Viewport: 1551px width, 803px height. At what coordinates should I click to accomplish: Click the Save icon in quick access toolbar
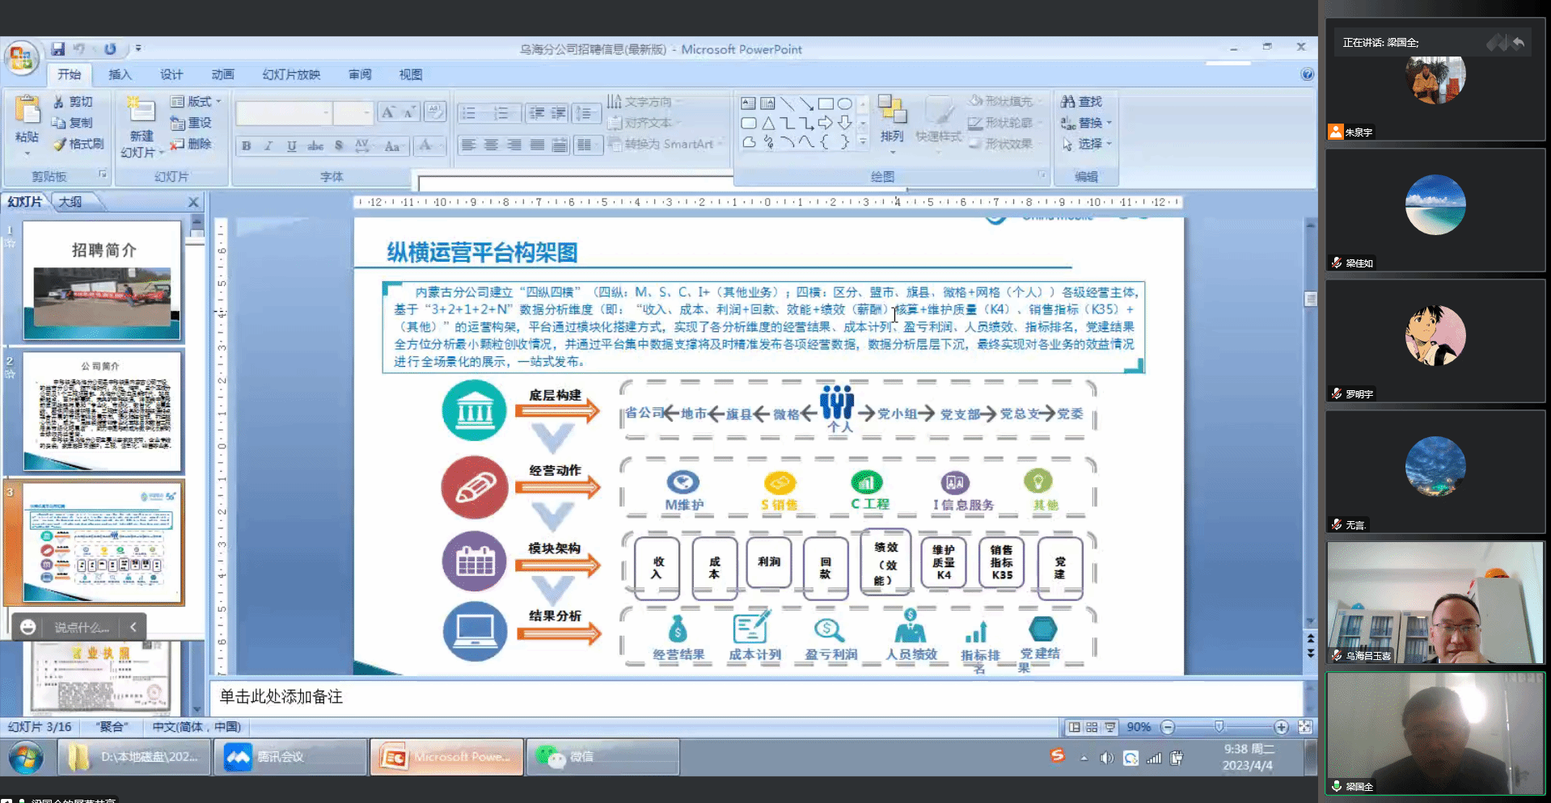click(58, 49)
